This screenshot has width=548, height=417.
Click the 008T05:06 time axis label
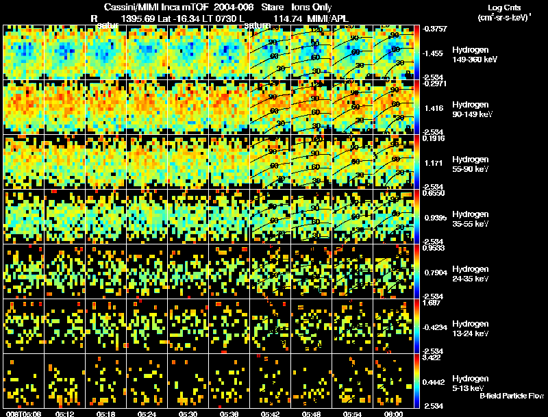point(23,414)
